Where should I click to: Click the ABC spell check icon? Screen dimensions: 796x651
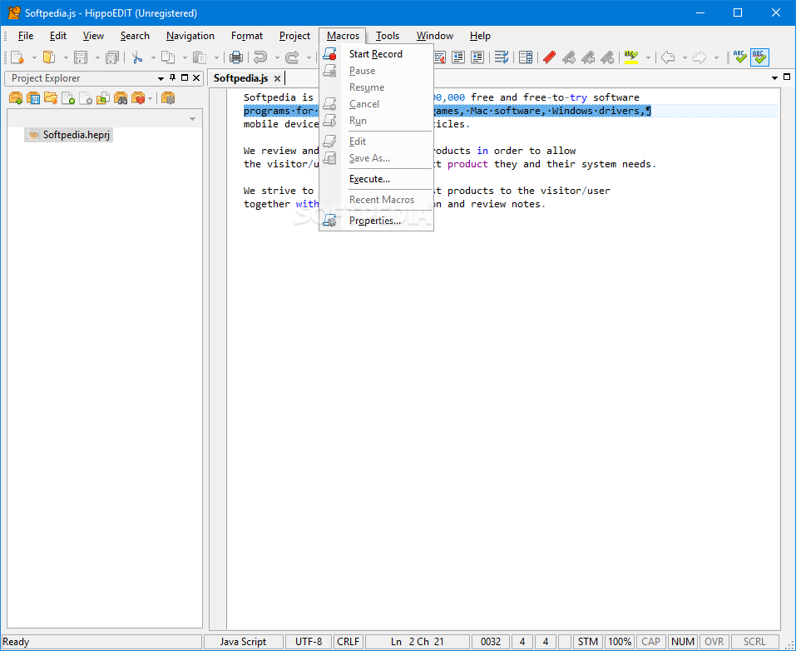click(740, 57)
